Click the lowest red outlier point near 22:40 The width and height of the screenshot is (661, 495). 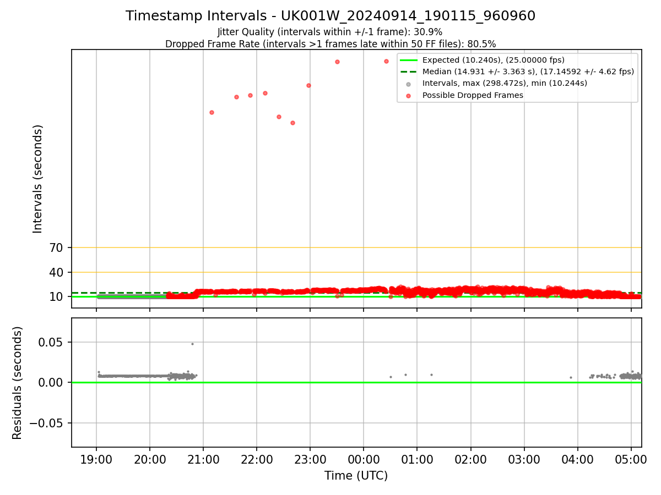(292, 123)
